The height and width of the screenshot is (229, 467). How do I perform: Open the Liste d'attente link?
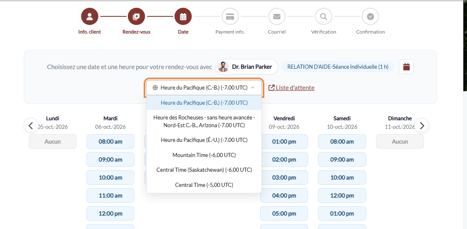click(292, 88)
